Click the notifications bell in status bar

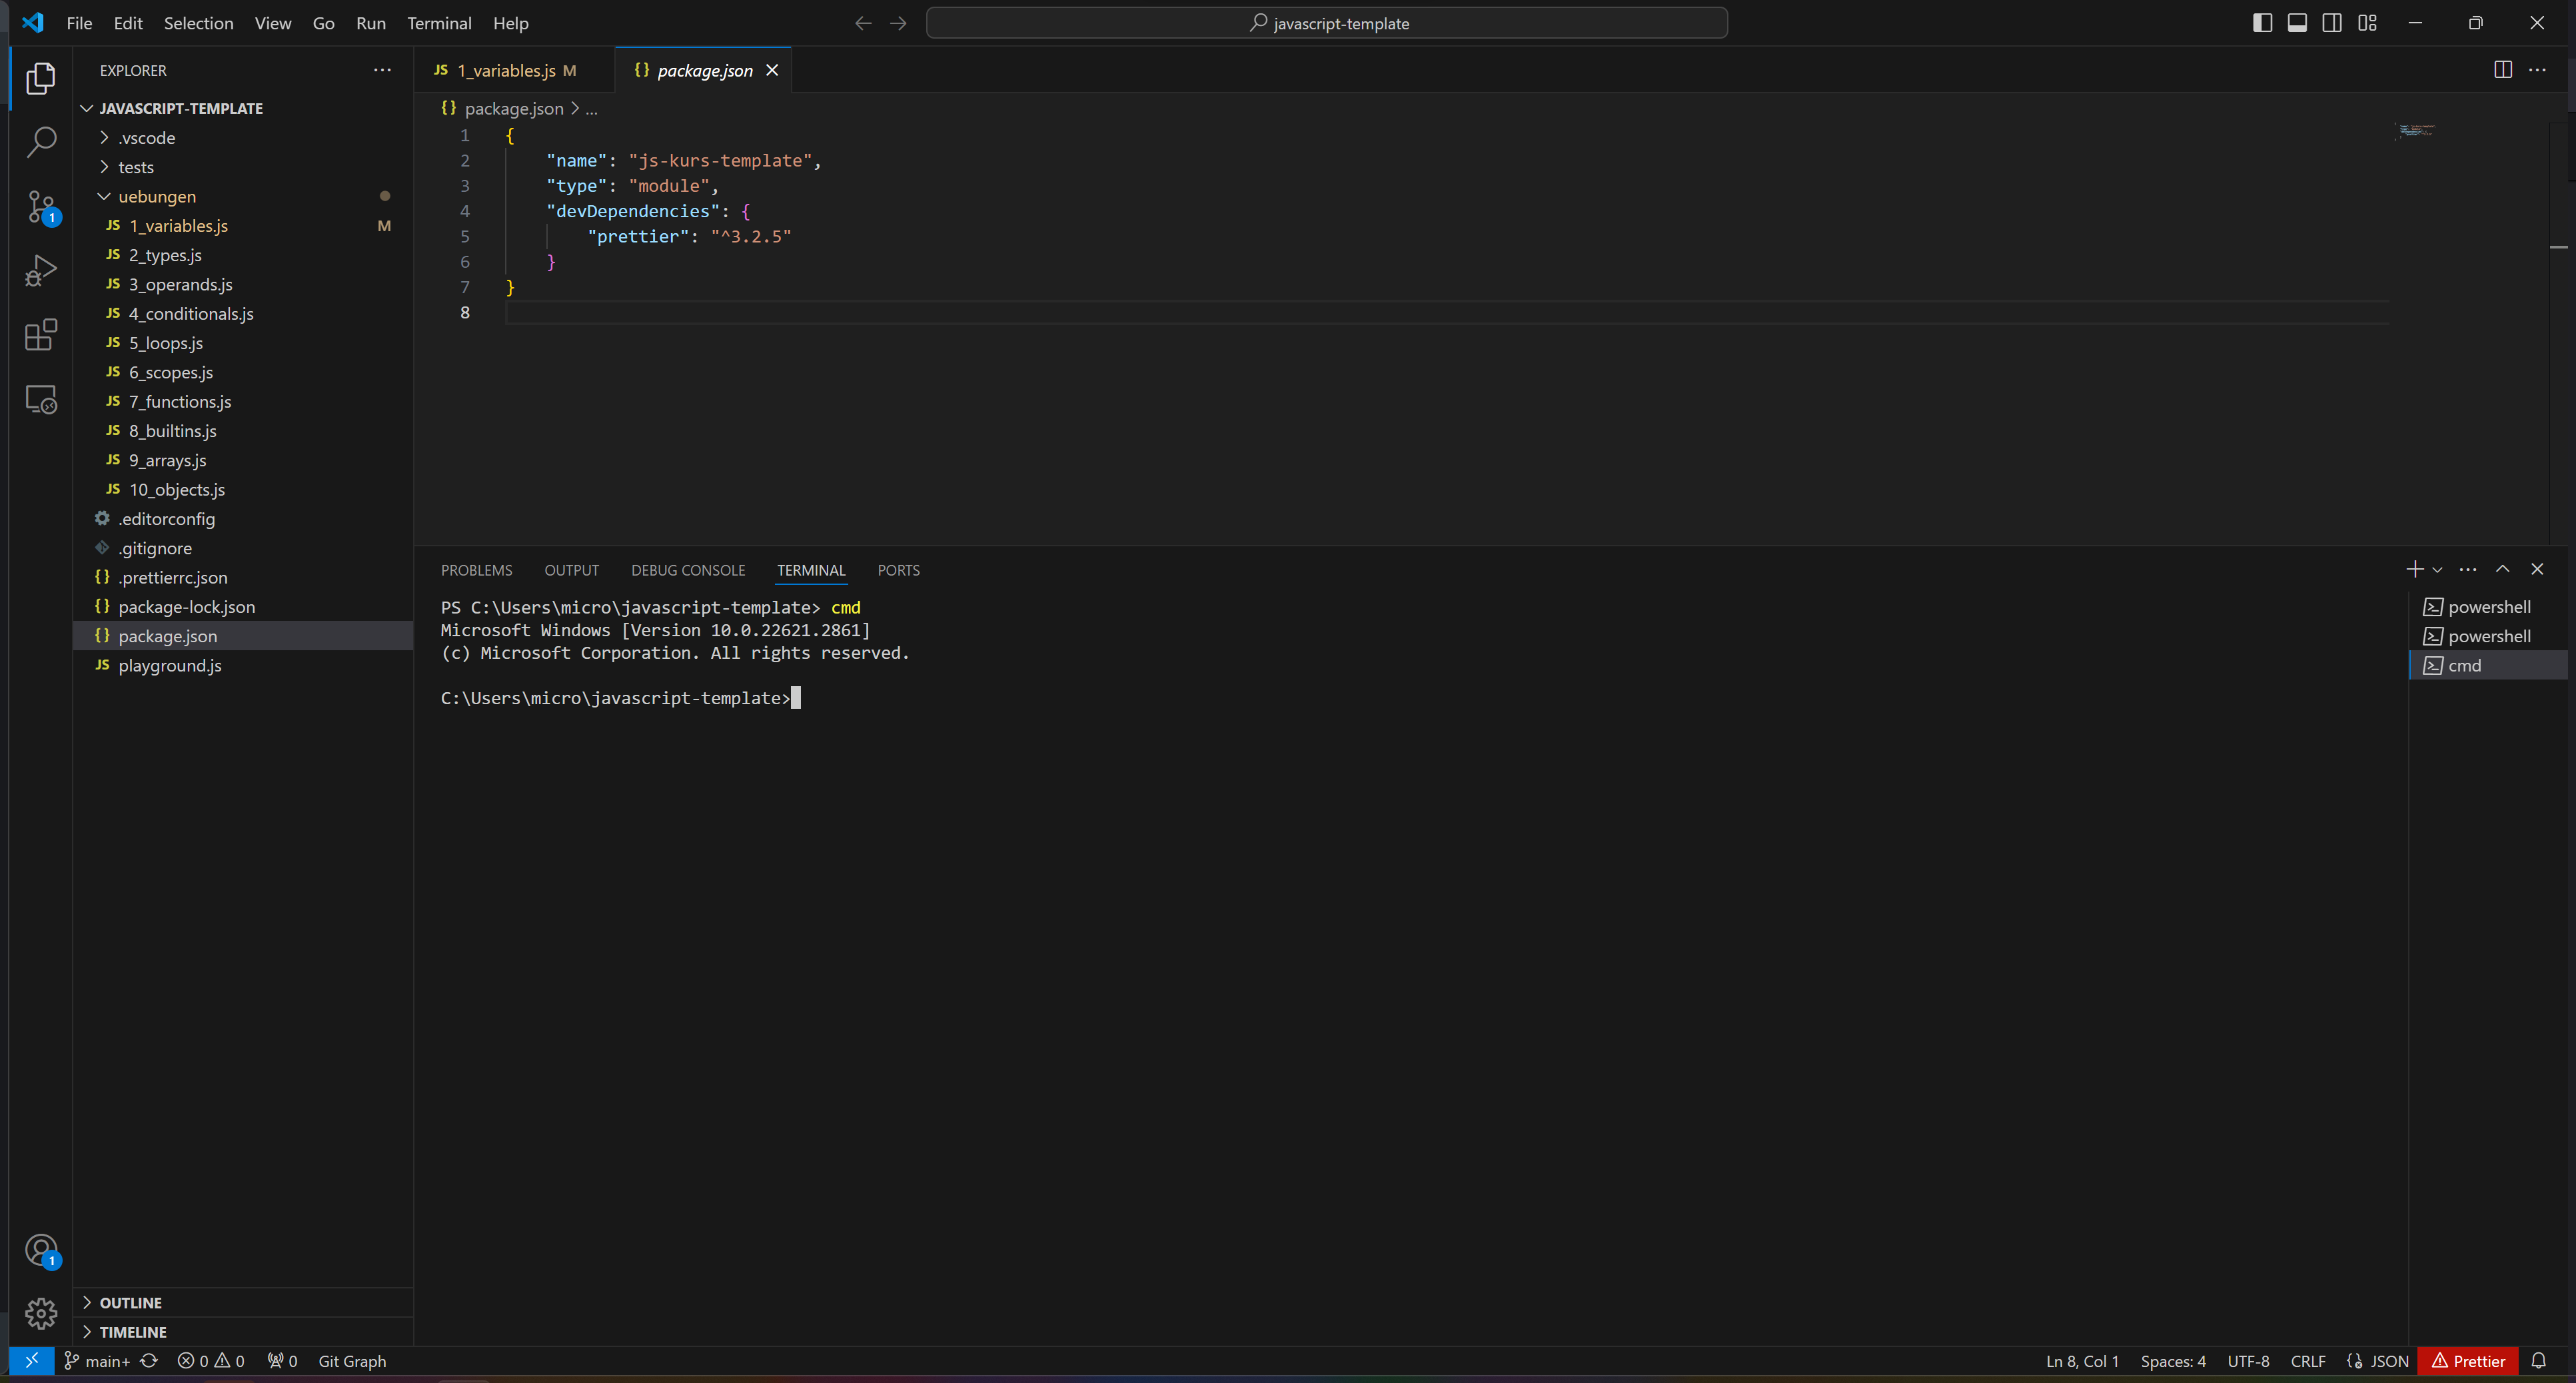(2538, 1360)
